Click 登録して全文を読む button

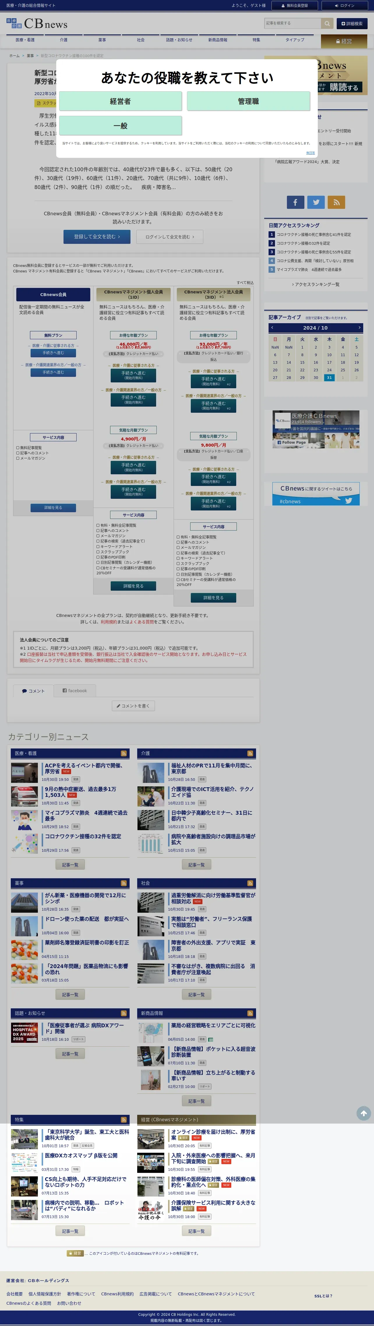click(x=97, y=237)
